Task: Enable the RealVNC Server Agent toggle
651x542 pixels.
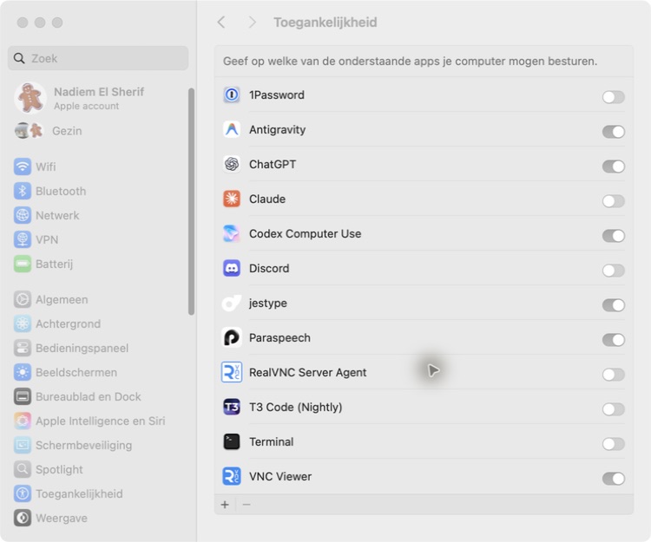Action: pyautogui.click(x=613, y=375)
